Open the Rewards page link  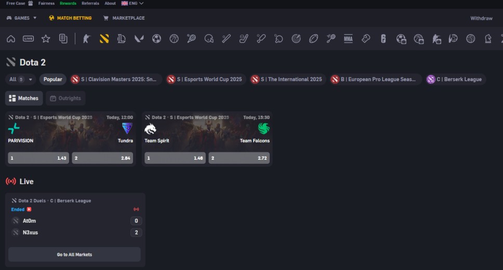coord(68,3)
